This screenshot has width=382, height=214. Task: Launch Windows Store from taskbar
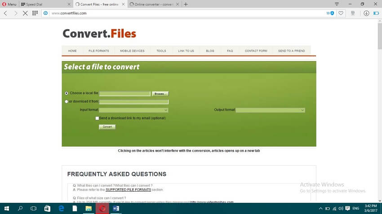coord(47,209)
